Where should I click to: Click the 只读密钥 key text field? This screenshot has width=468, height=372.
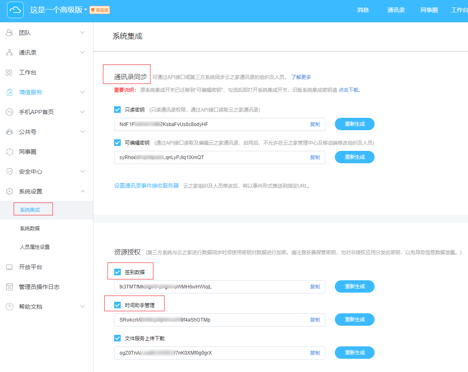pos(211,124)
